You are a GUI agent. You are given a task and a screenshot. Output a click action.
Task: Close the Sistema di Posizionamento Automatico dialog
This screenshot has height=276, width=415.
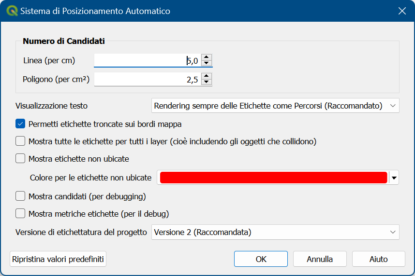coord(402,11)
